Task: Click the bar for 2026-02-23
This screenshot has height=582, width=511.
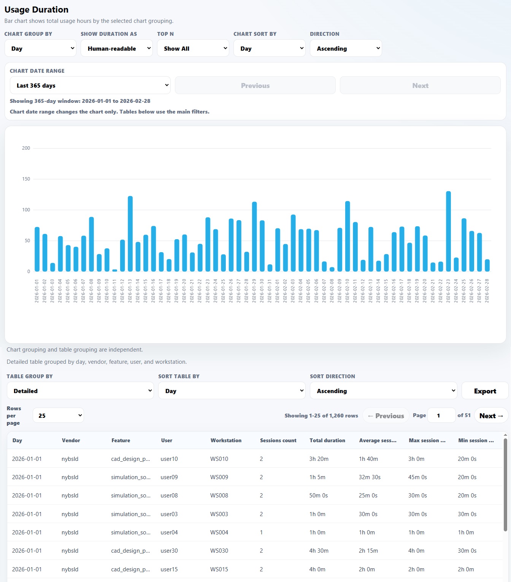Action: click(448, 231)
